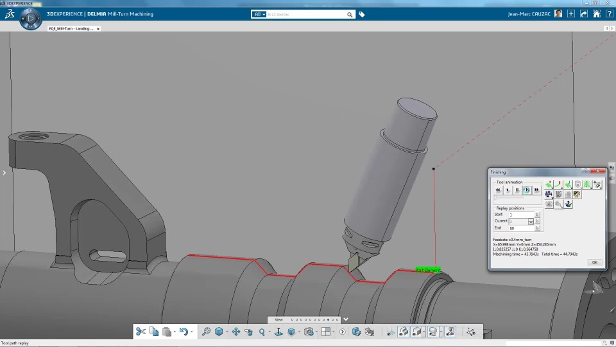Click OK in the Finishing dialog

pos(595,262)
